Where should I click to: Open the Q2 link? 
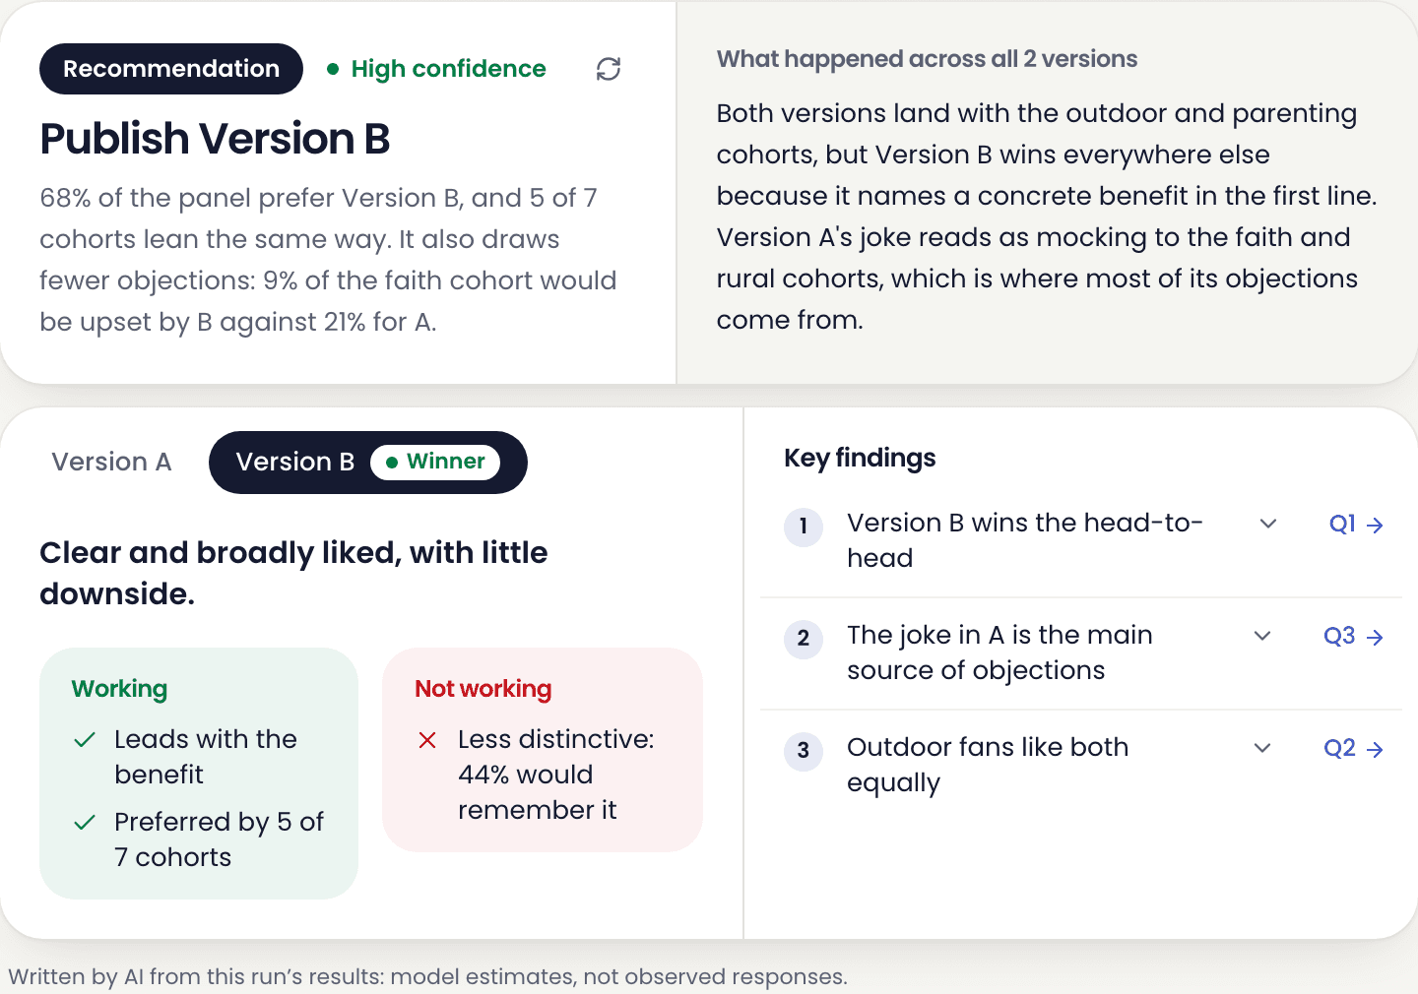point(1353,749)
